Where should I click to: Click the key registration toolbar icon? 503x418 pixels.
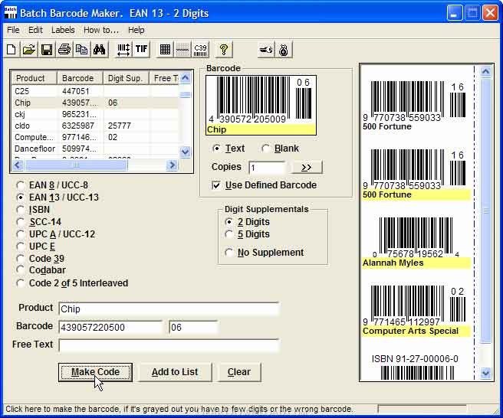[x=266, y=50]
